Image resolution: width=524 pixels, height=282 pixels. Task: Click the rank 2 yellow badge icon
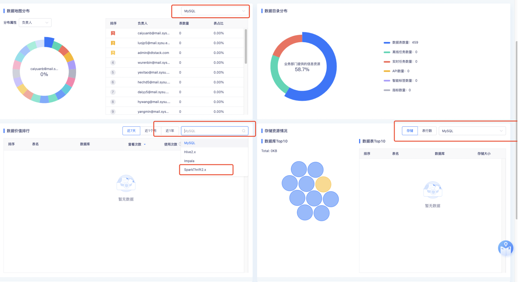click(113, 43)
